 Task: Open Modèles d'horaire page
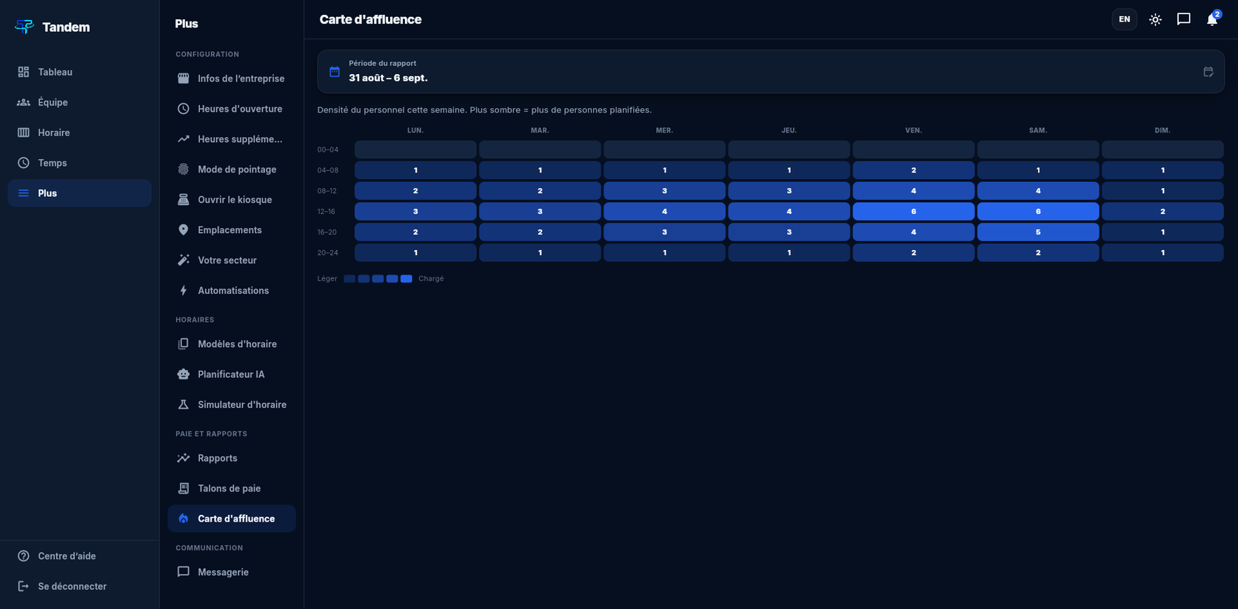[x=232, y=344]
